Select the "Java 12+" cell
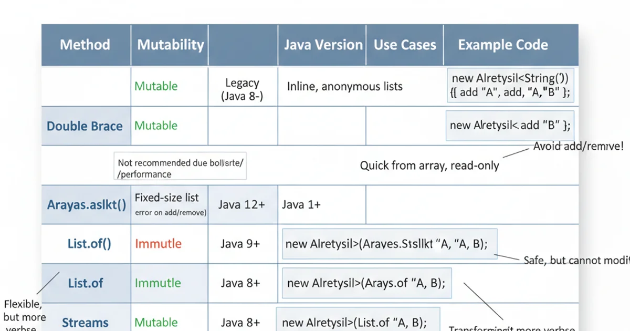 click(x=243, y=205)
